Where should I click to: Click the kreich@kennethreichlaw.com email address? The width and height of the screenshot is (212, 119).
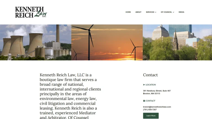tap(157, 107)
